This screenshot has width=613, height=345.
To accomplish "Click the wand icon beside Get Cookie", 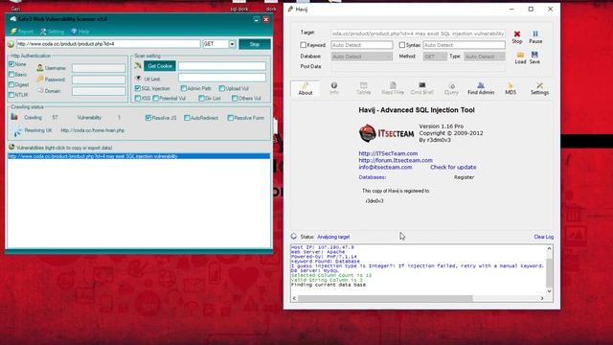I will 138,65.
